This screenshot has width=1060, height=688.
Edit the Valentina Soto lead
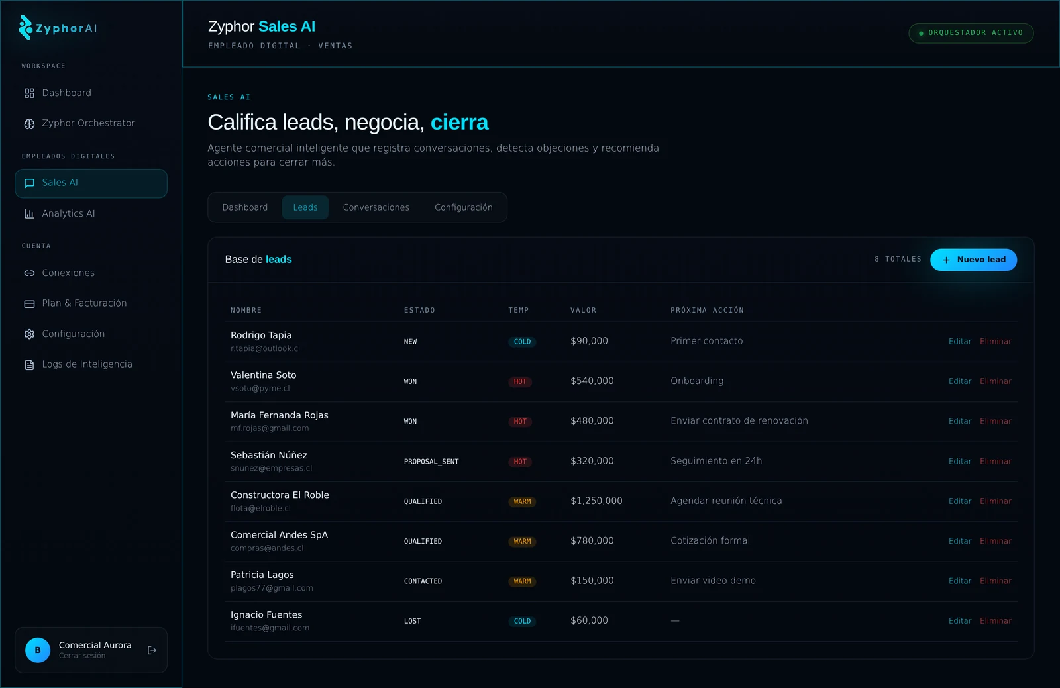[x=960, y=381]
